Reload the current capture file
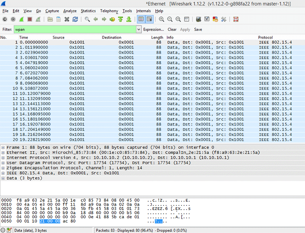The width and height of the screenshot is (305, 233). (74, 19)
